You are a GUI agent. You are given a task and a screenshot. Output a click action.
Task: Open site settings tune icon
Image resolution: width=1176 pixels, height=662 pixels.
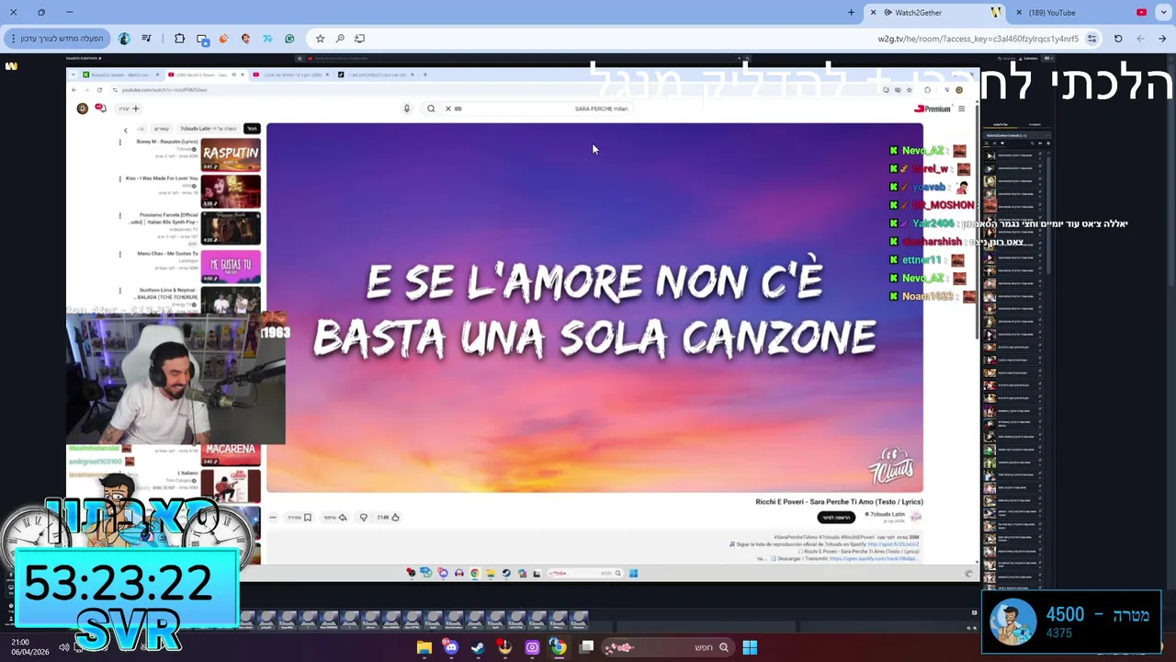(x=1091, y=39)
